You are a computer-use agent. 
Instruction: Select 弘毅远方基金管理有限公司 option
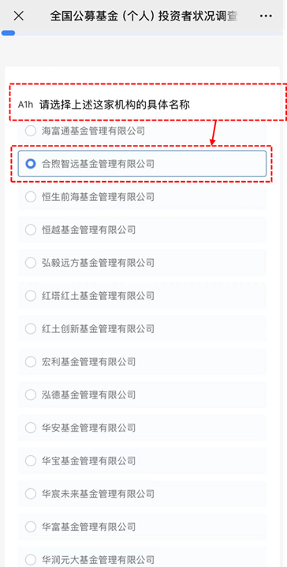pyautogui.click(x=142, y=262)
